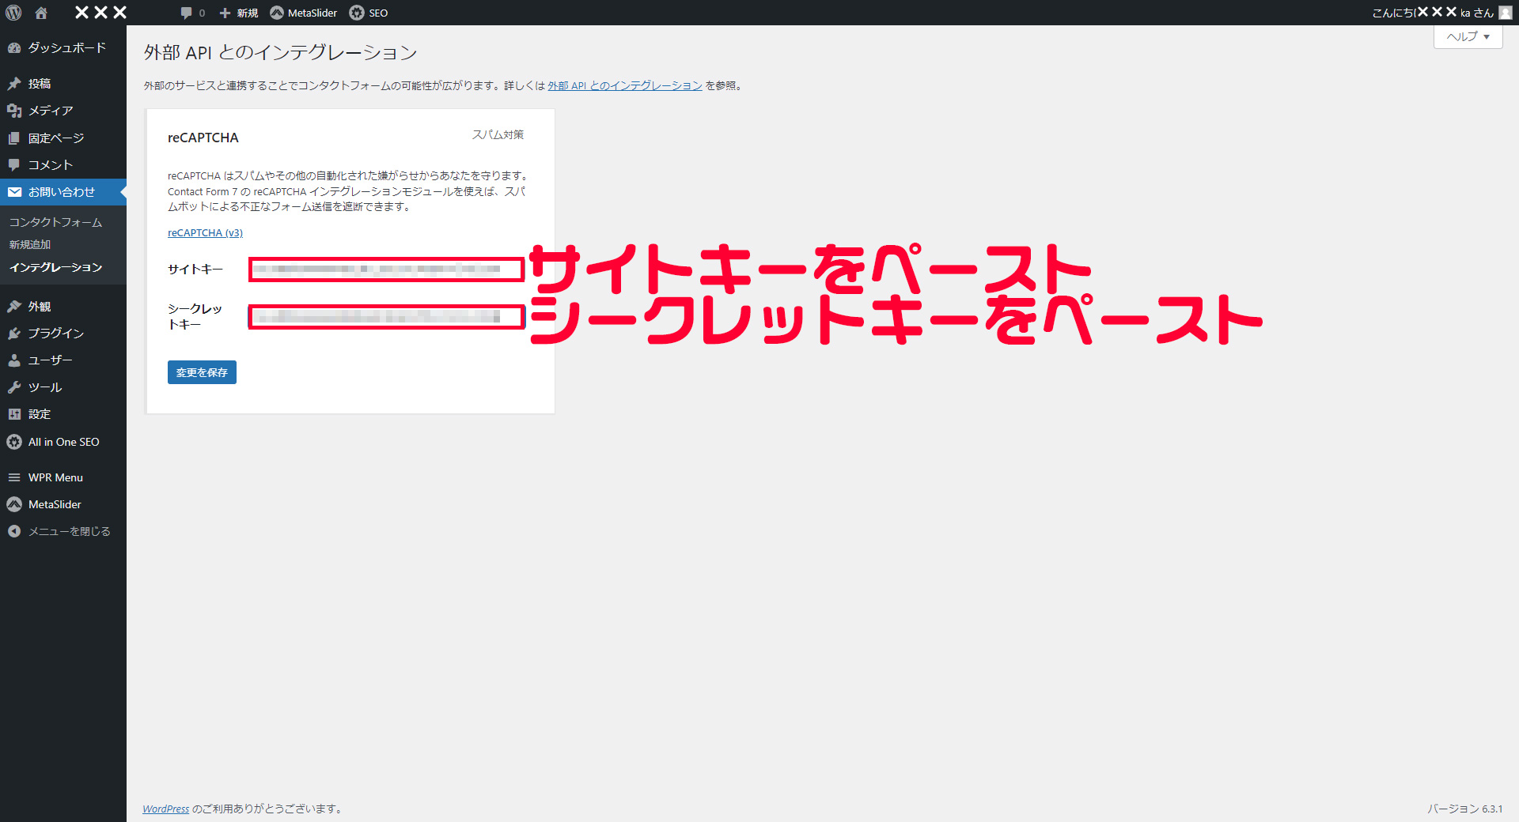Select インテグレーション submenu item
This screenshot has width=1519, height=822.
(x=55, y=268)
